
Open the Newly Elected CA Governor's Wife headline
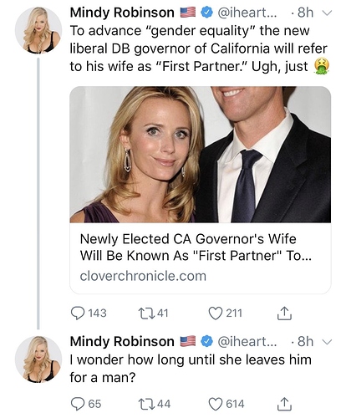196,247
